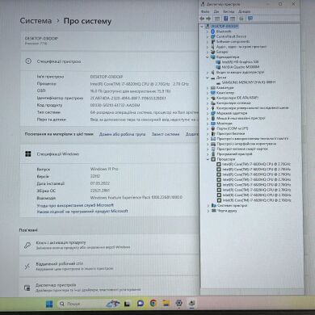
Task: Click the Back arrow in Device Manager toolbar
Action: tap(203, 19)
